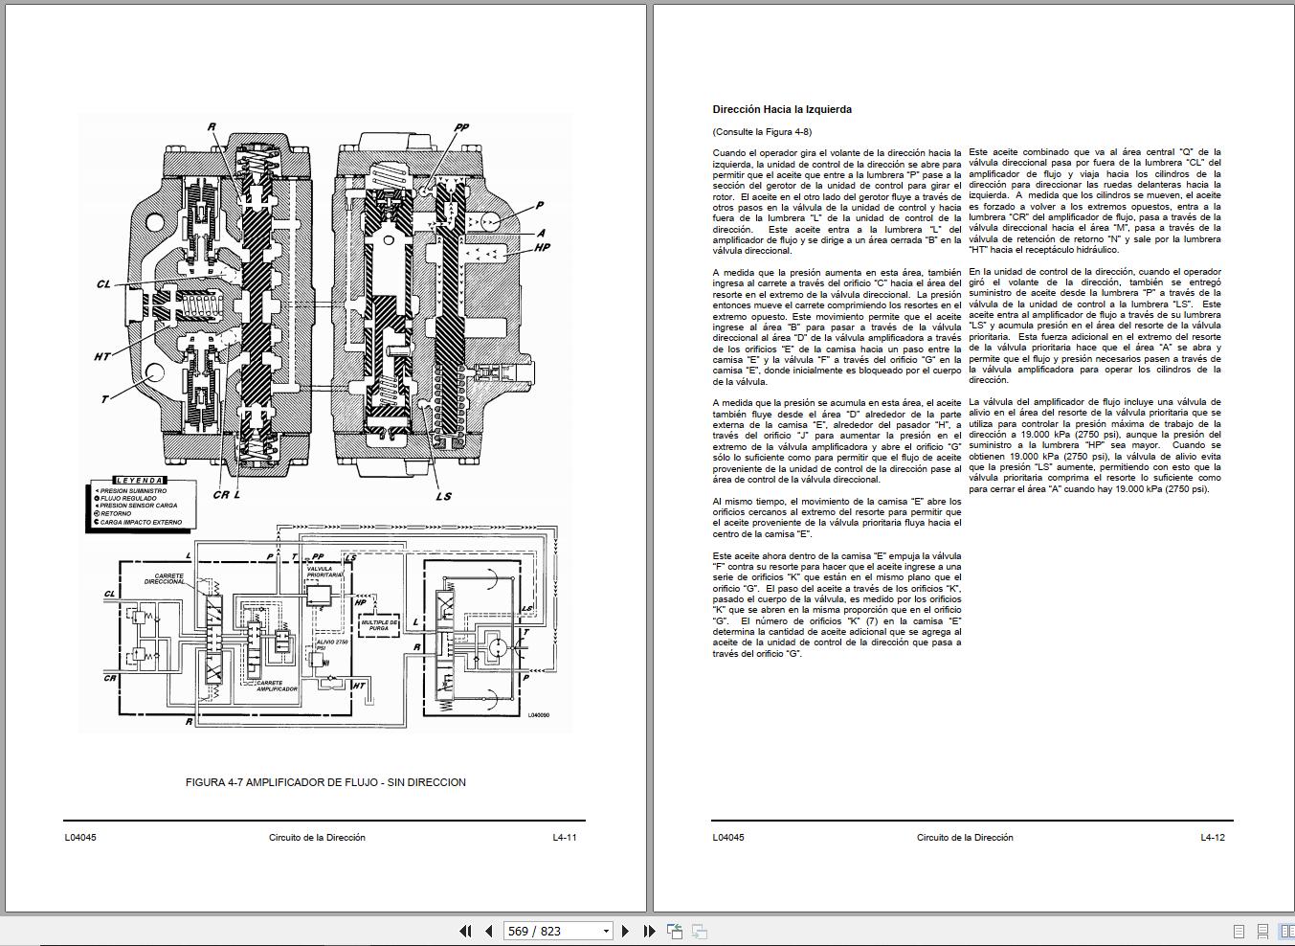The image size is (1295, 946).
Task: Click the FIGURA 4-7 caption text
Action: [325, 782]
